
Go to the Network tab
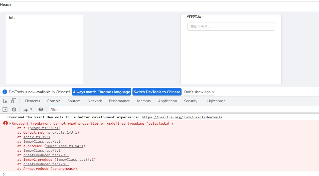(95, 101)
